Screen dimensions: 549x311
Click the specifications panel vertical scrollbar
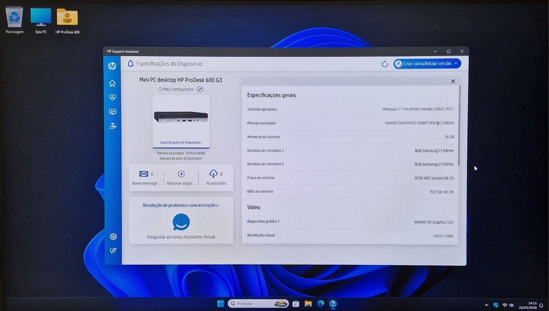pyautogui.click(x=458, y=126)
